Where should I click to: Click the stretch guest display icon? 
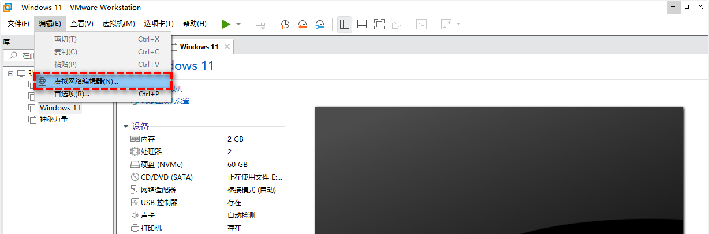446,24
